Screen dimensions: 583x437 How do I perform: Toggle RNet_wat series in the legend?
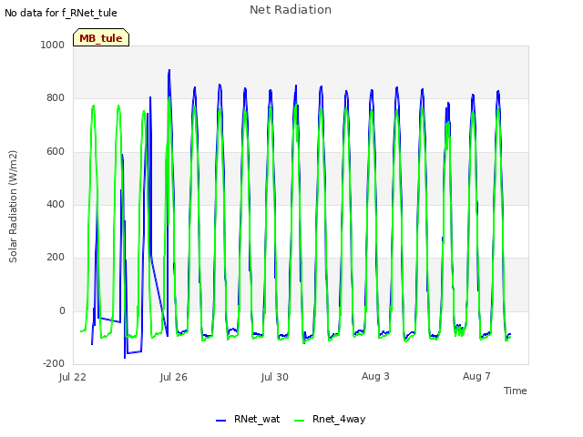248,420
